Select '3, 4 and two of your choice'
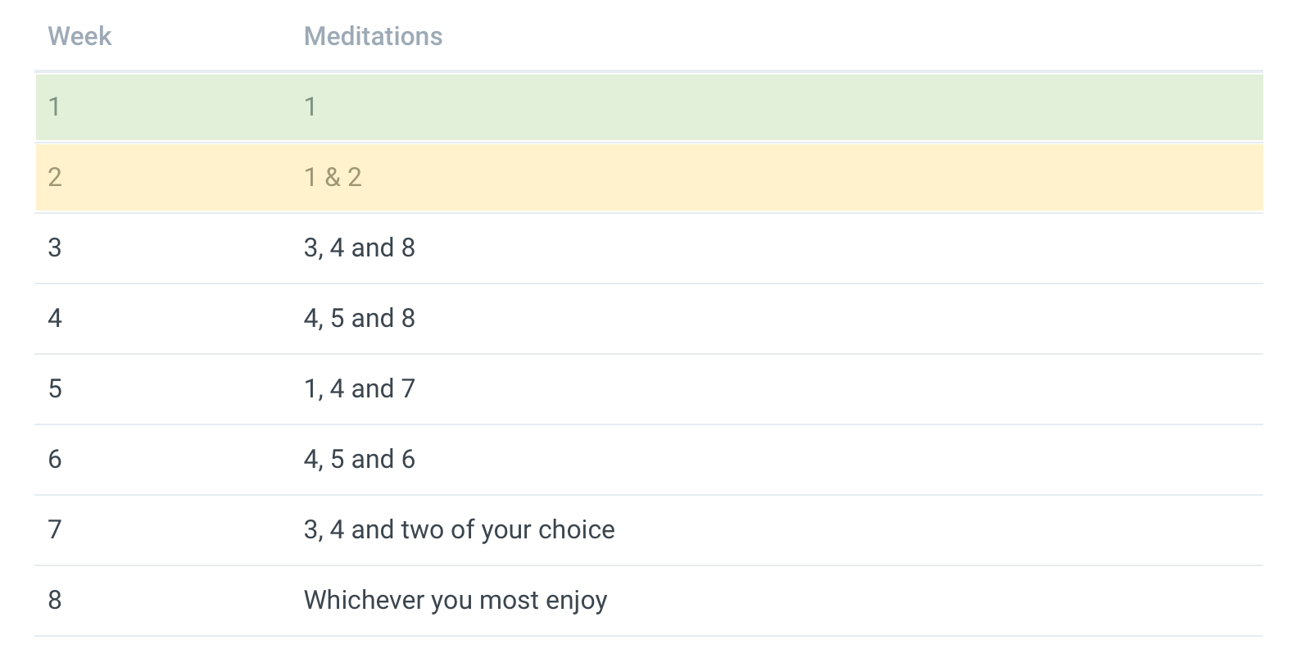 (x=459, y=529)
